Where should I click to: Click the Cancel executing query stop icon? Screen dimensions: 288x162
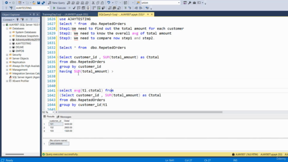pyautogui.click(x=69, y=8)
